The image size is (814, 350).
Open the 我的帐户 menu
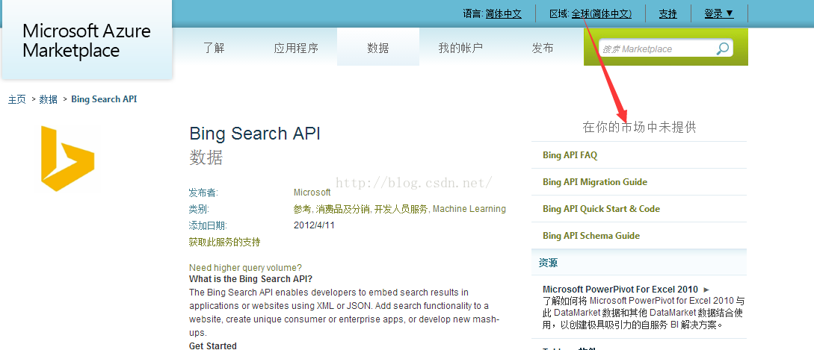click(x=460, y=49)
